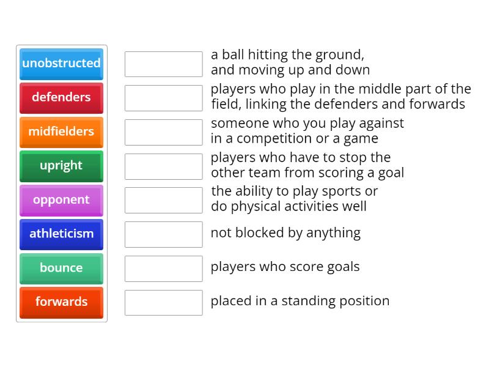
Task: Select the answer box for 'linking the defenders and forwards'
Action: pyautogui.click(x=163, y=98)
